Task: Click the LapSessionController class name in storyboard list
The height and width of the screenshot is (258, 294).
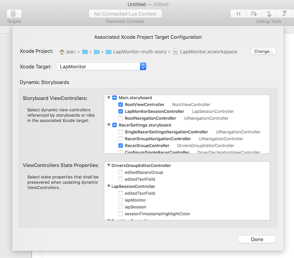Action: click(x=213, y=111)
